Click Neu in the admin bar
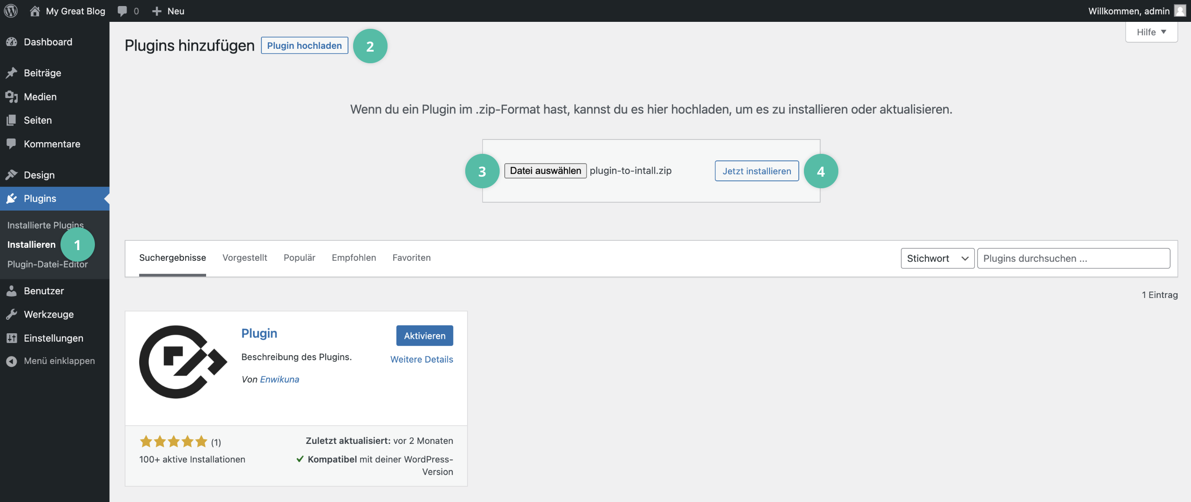The width and height of the screenshot is (1191, 502). [176, 11]
